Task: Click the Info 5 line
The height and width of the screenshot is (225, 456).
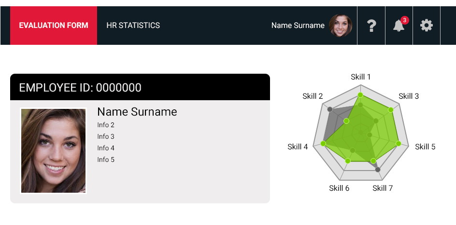Action: [106, 160]
